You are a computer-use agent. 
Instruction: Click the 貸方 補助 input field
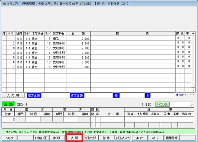pos(84,119)
